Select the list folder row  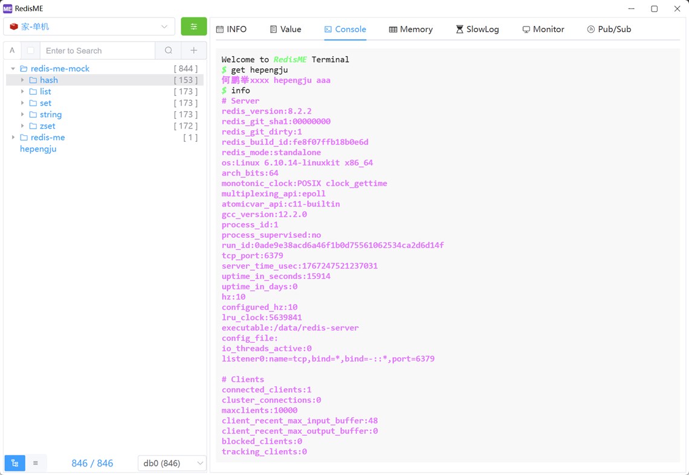point(105,91)
